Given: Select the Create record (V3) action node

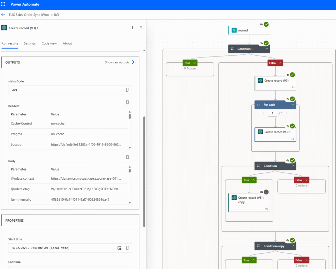Looking at the screenshot, I should [x=275, y=83].
